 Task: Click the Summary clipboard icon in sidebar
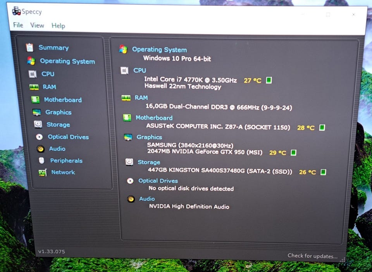point(29,47)
